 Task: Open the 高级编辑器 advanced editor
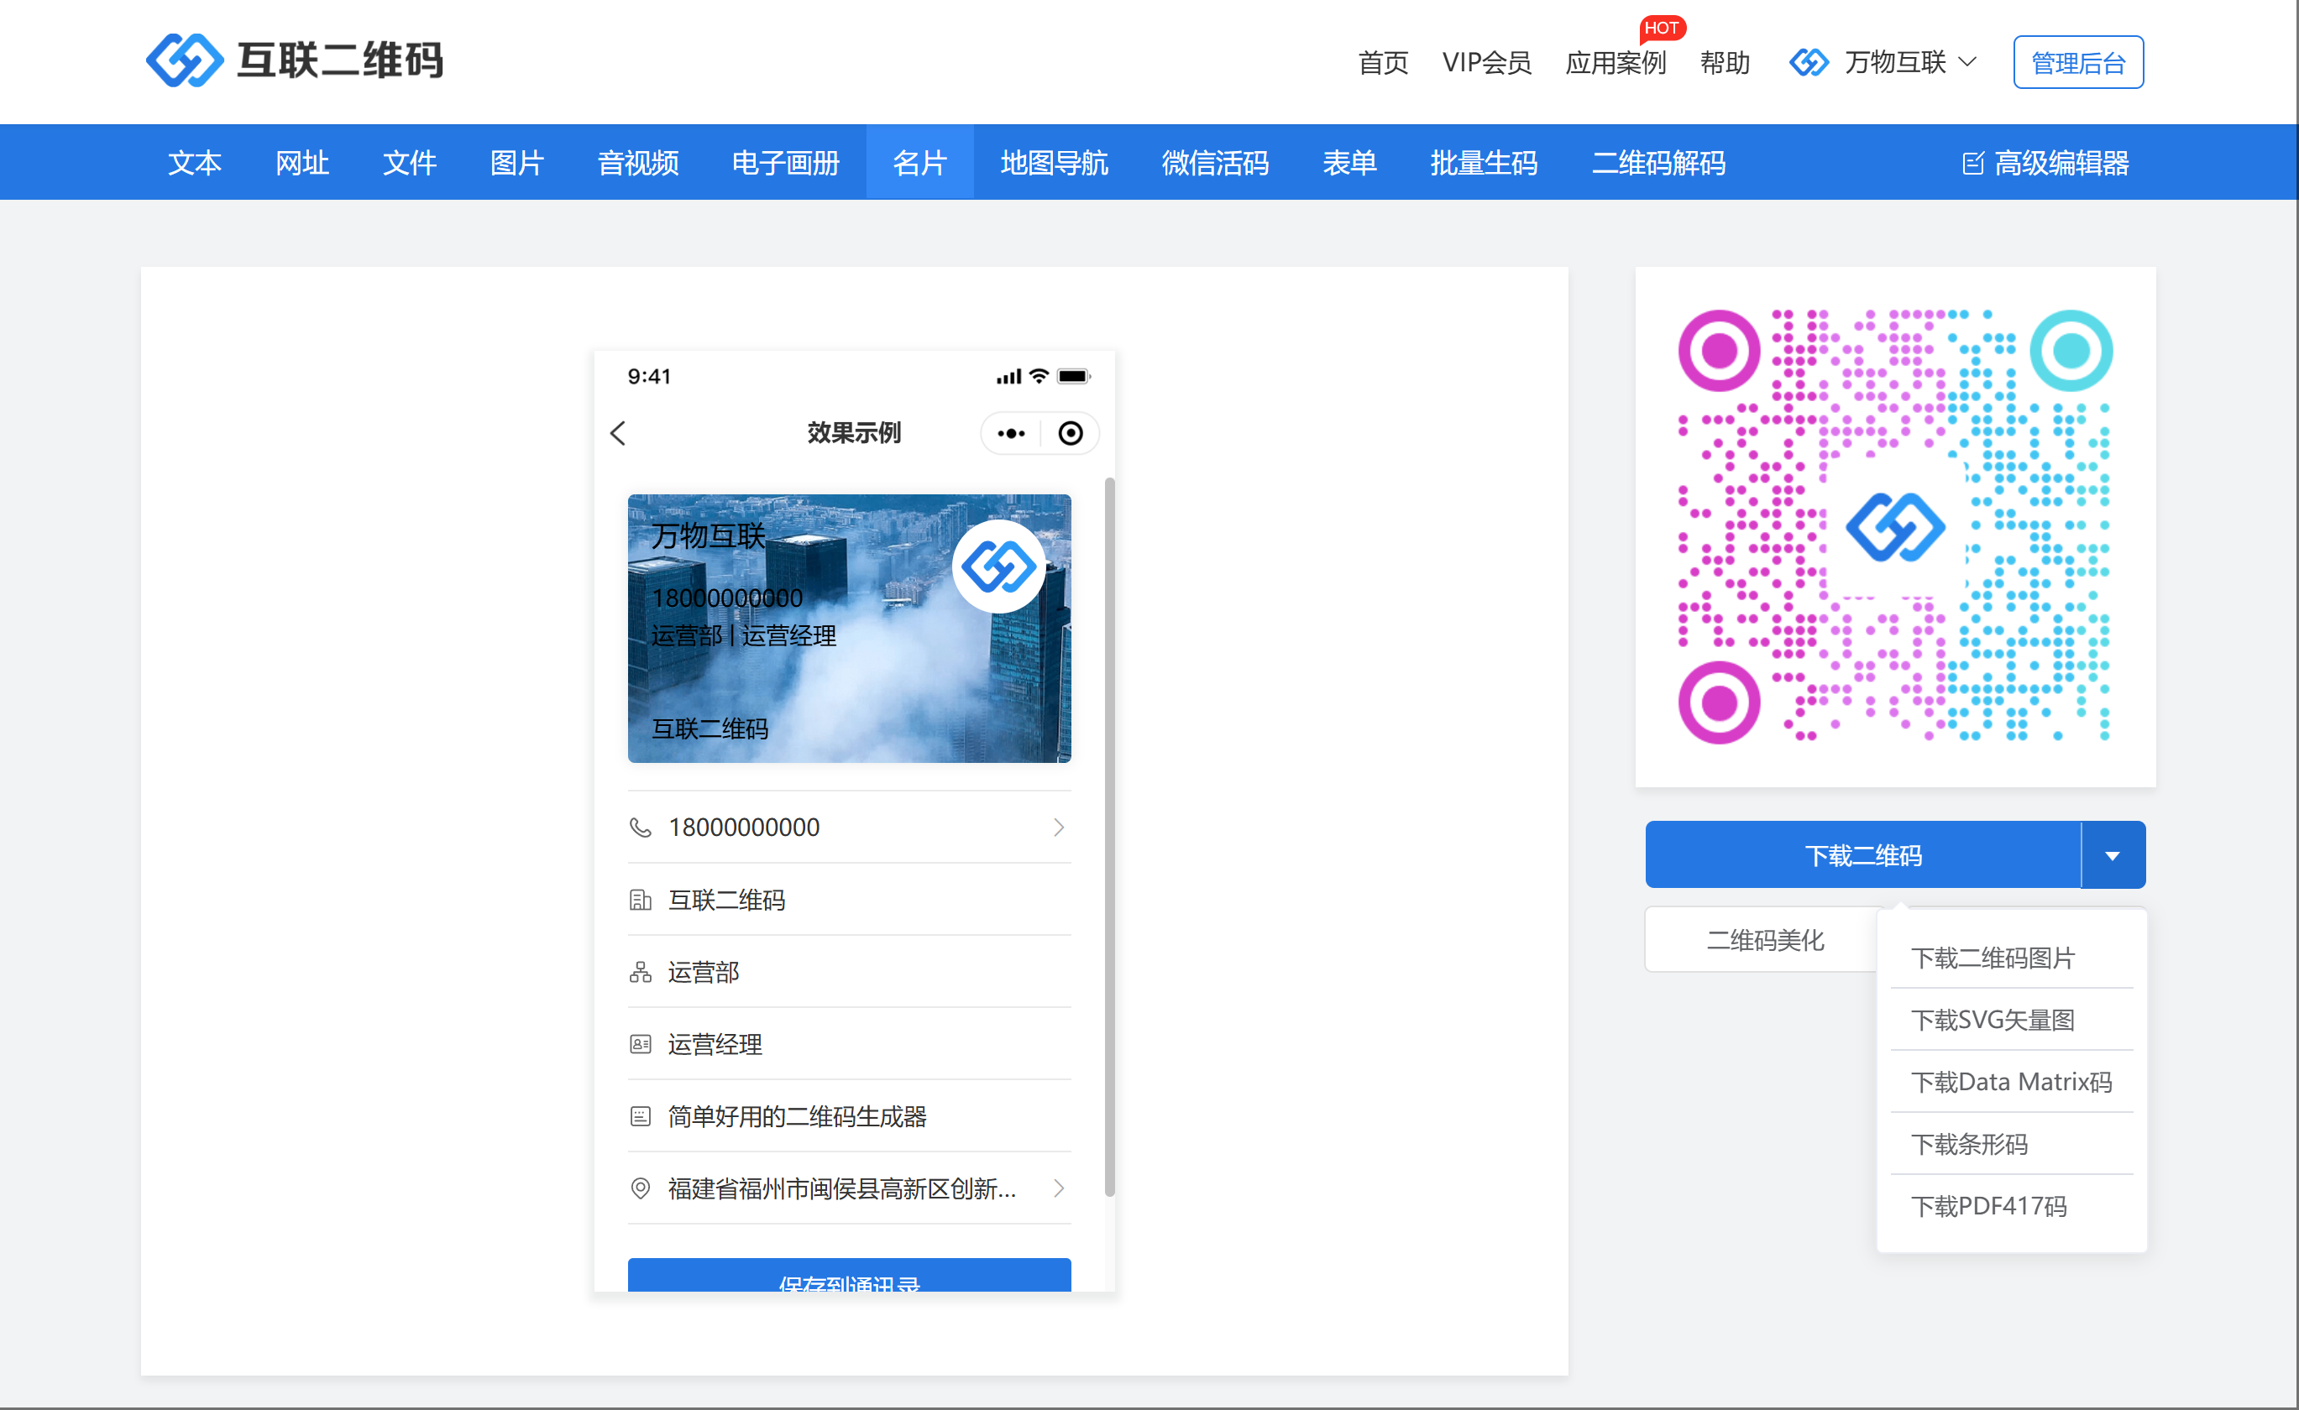click(2045, 163)
